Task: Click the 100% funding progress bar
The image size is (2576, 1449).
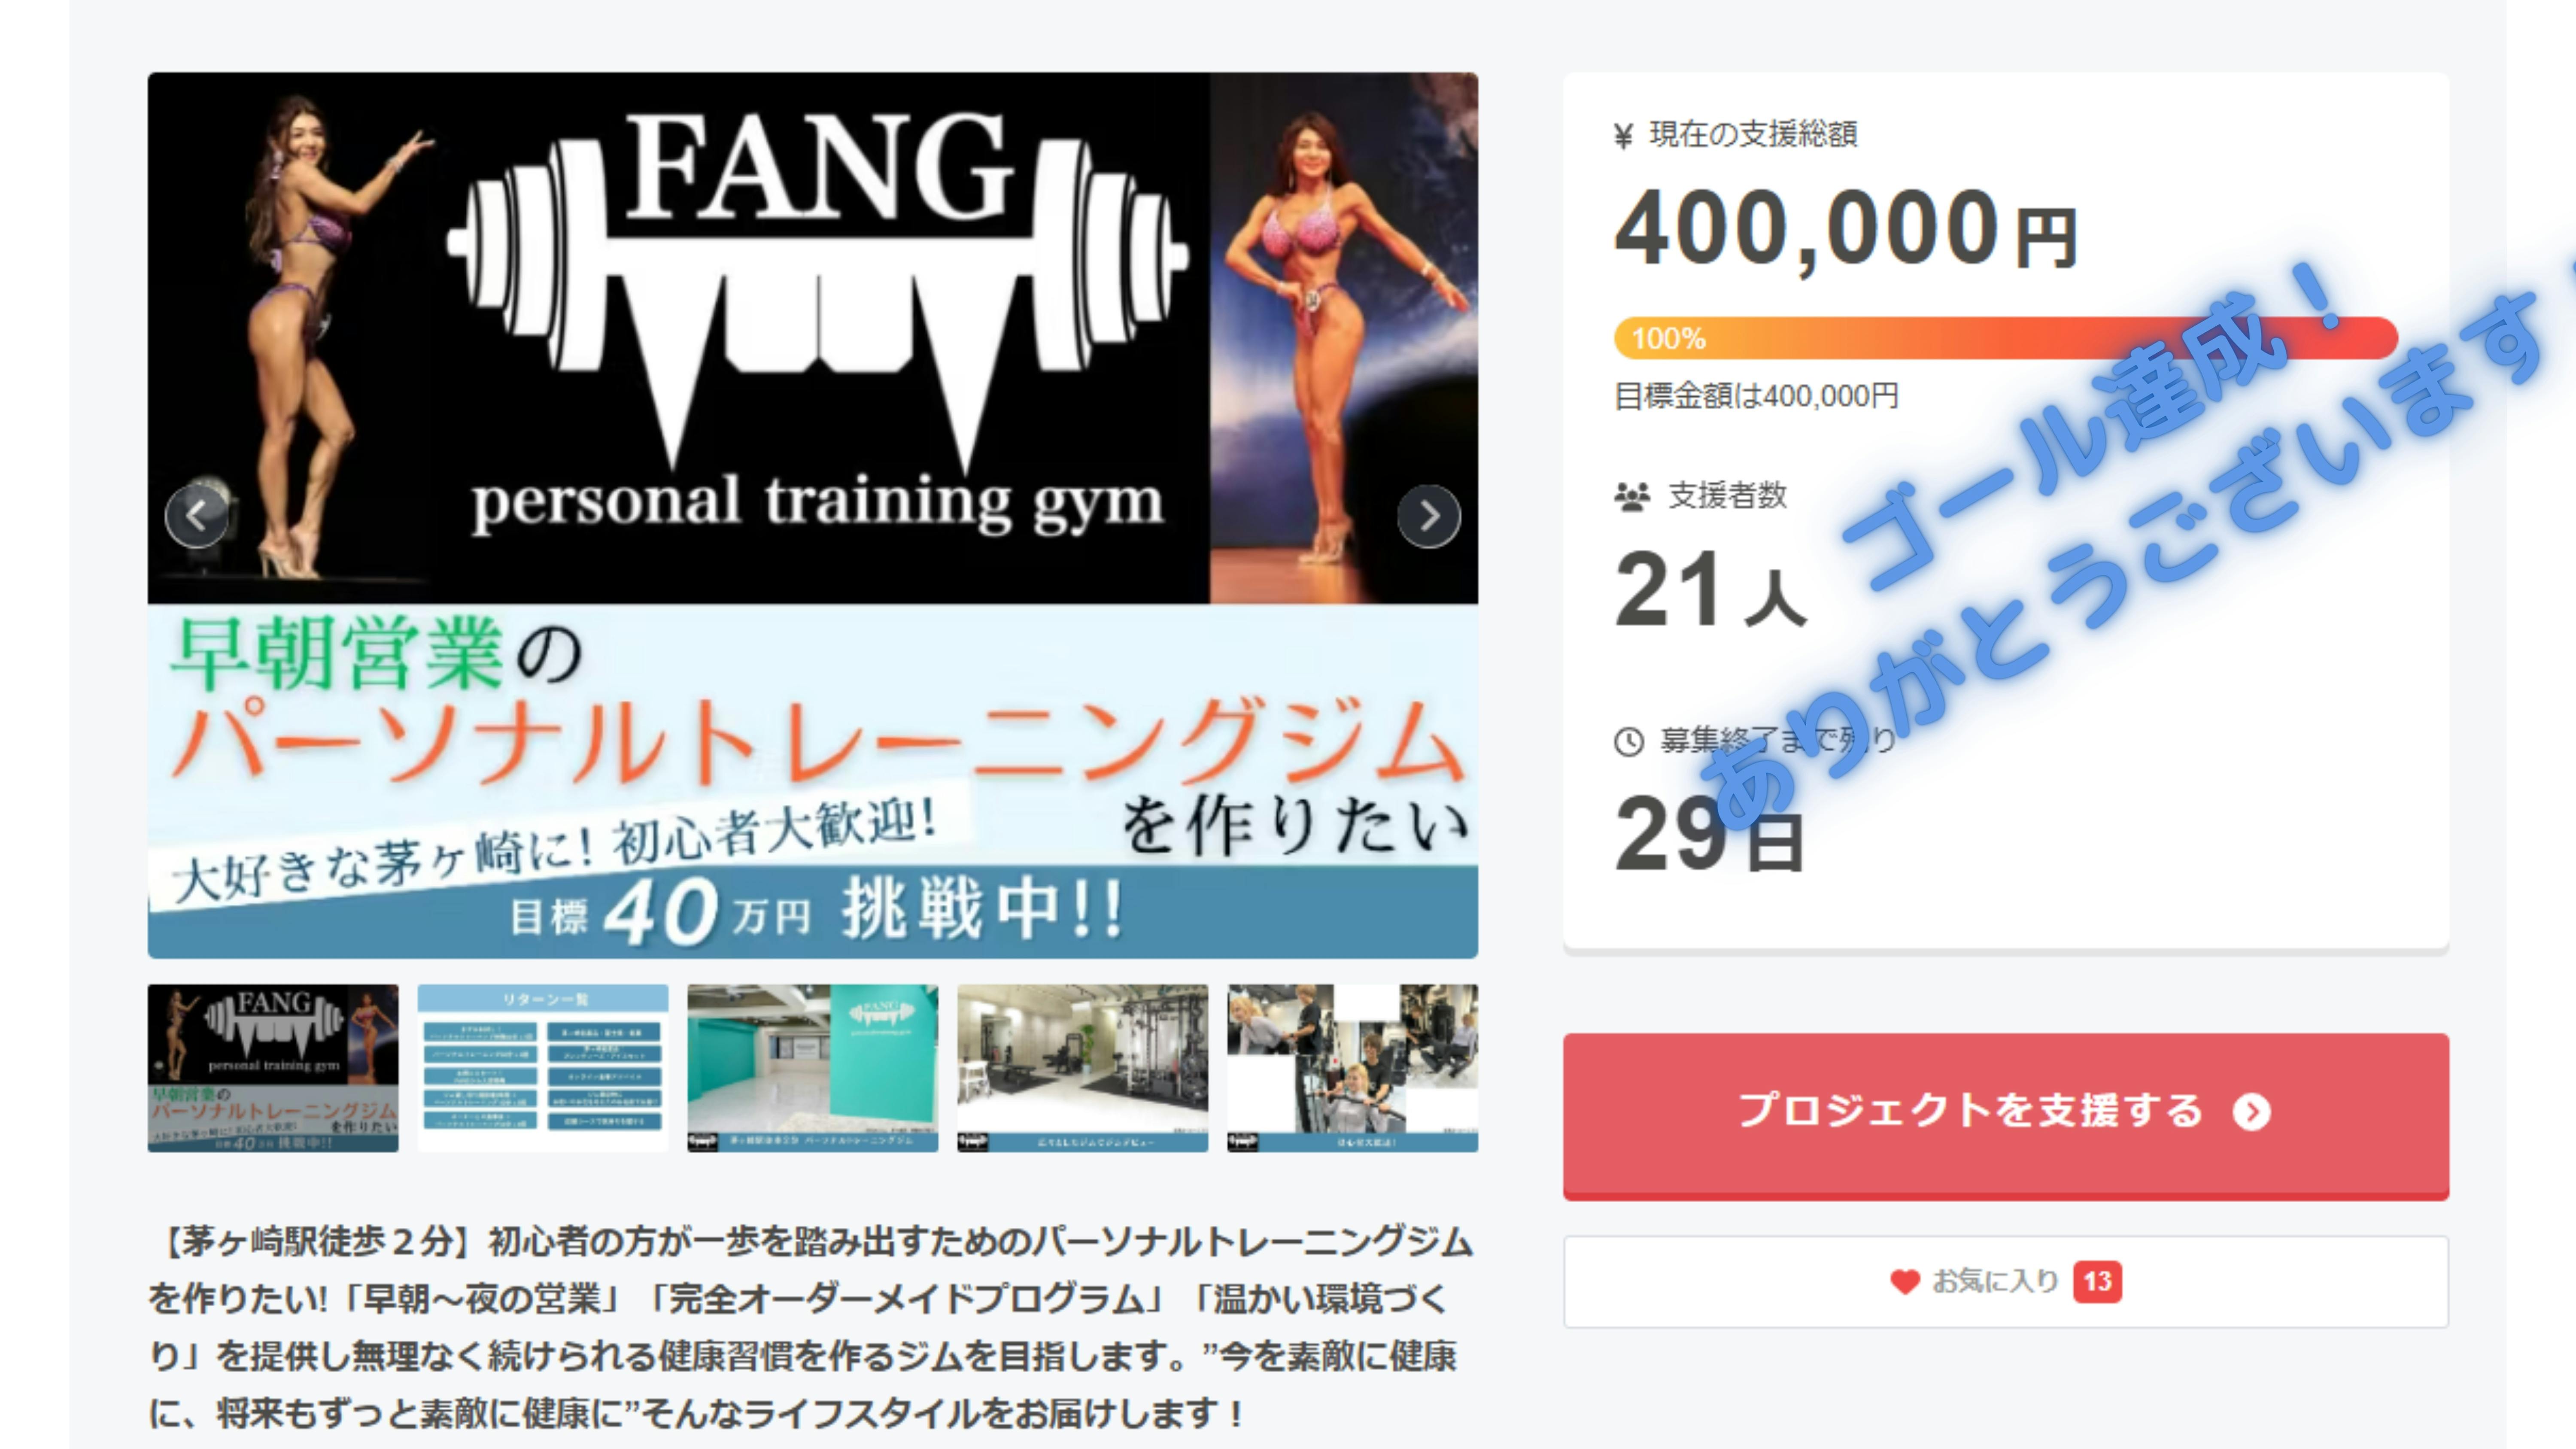Action: [x=2005, y=338]
